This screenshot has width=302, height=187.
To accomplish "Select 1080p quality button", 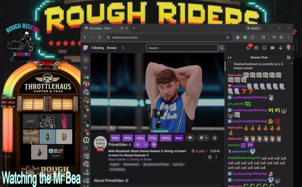I will click(x=166, y=138).
